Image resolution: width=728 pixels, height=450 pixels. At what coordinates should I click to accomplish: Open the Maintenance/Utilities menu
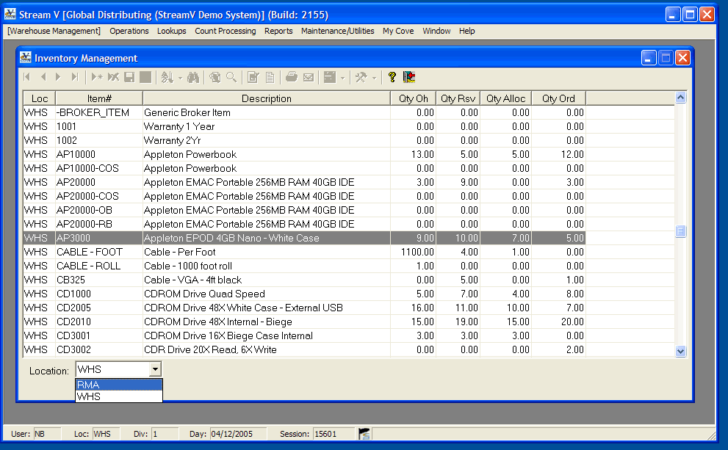point(337,31)
